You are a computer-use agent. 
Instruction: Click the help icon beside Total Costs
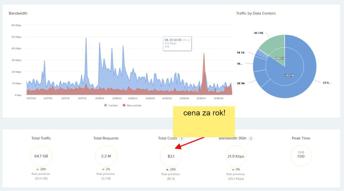(x=181, y=138)
